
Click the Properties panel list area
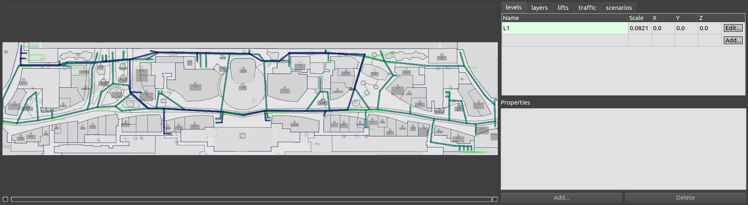pyautogui.click(x=623, y=149)
